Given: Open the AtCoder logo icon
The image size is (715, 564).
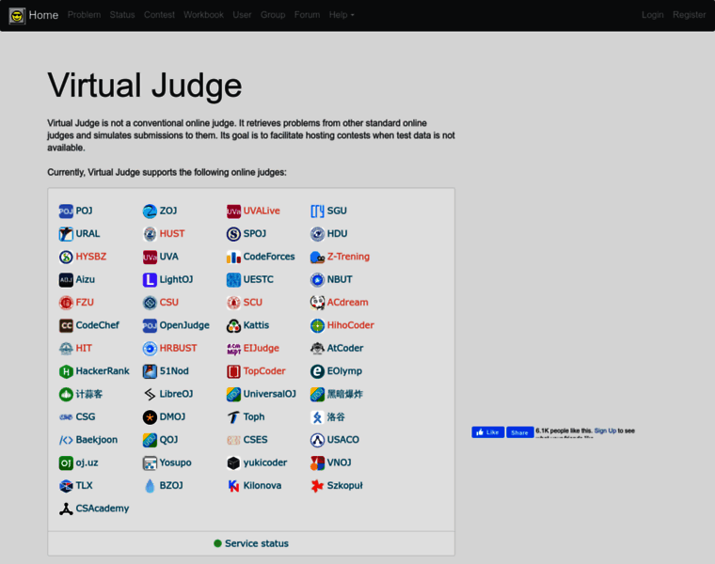Looking at the screenshot, I should (x=317, y=349).
